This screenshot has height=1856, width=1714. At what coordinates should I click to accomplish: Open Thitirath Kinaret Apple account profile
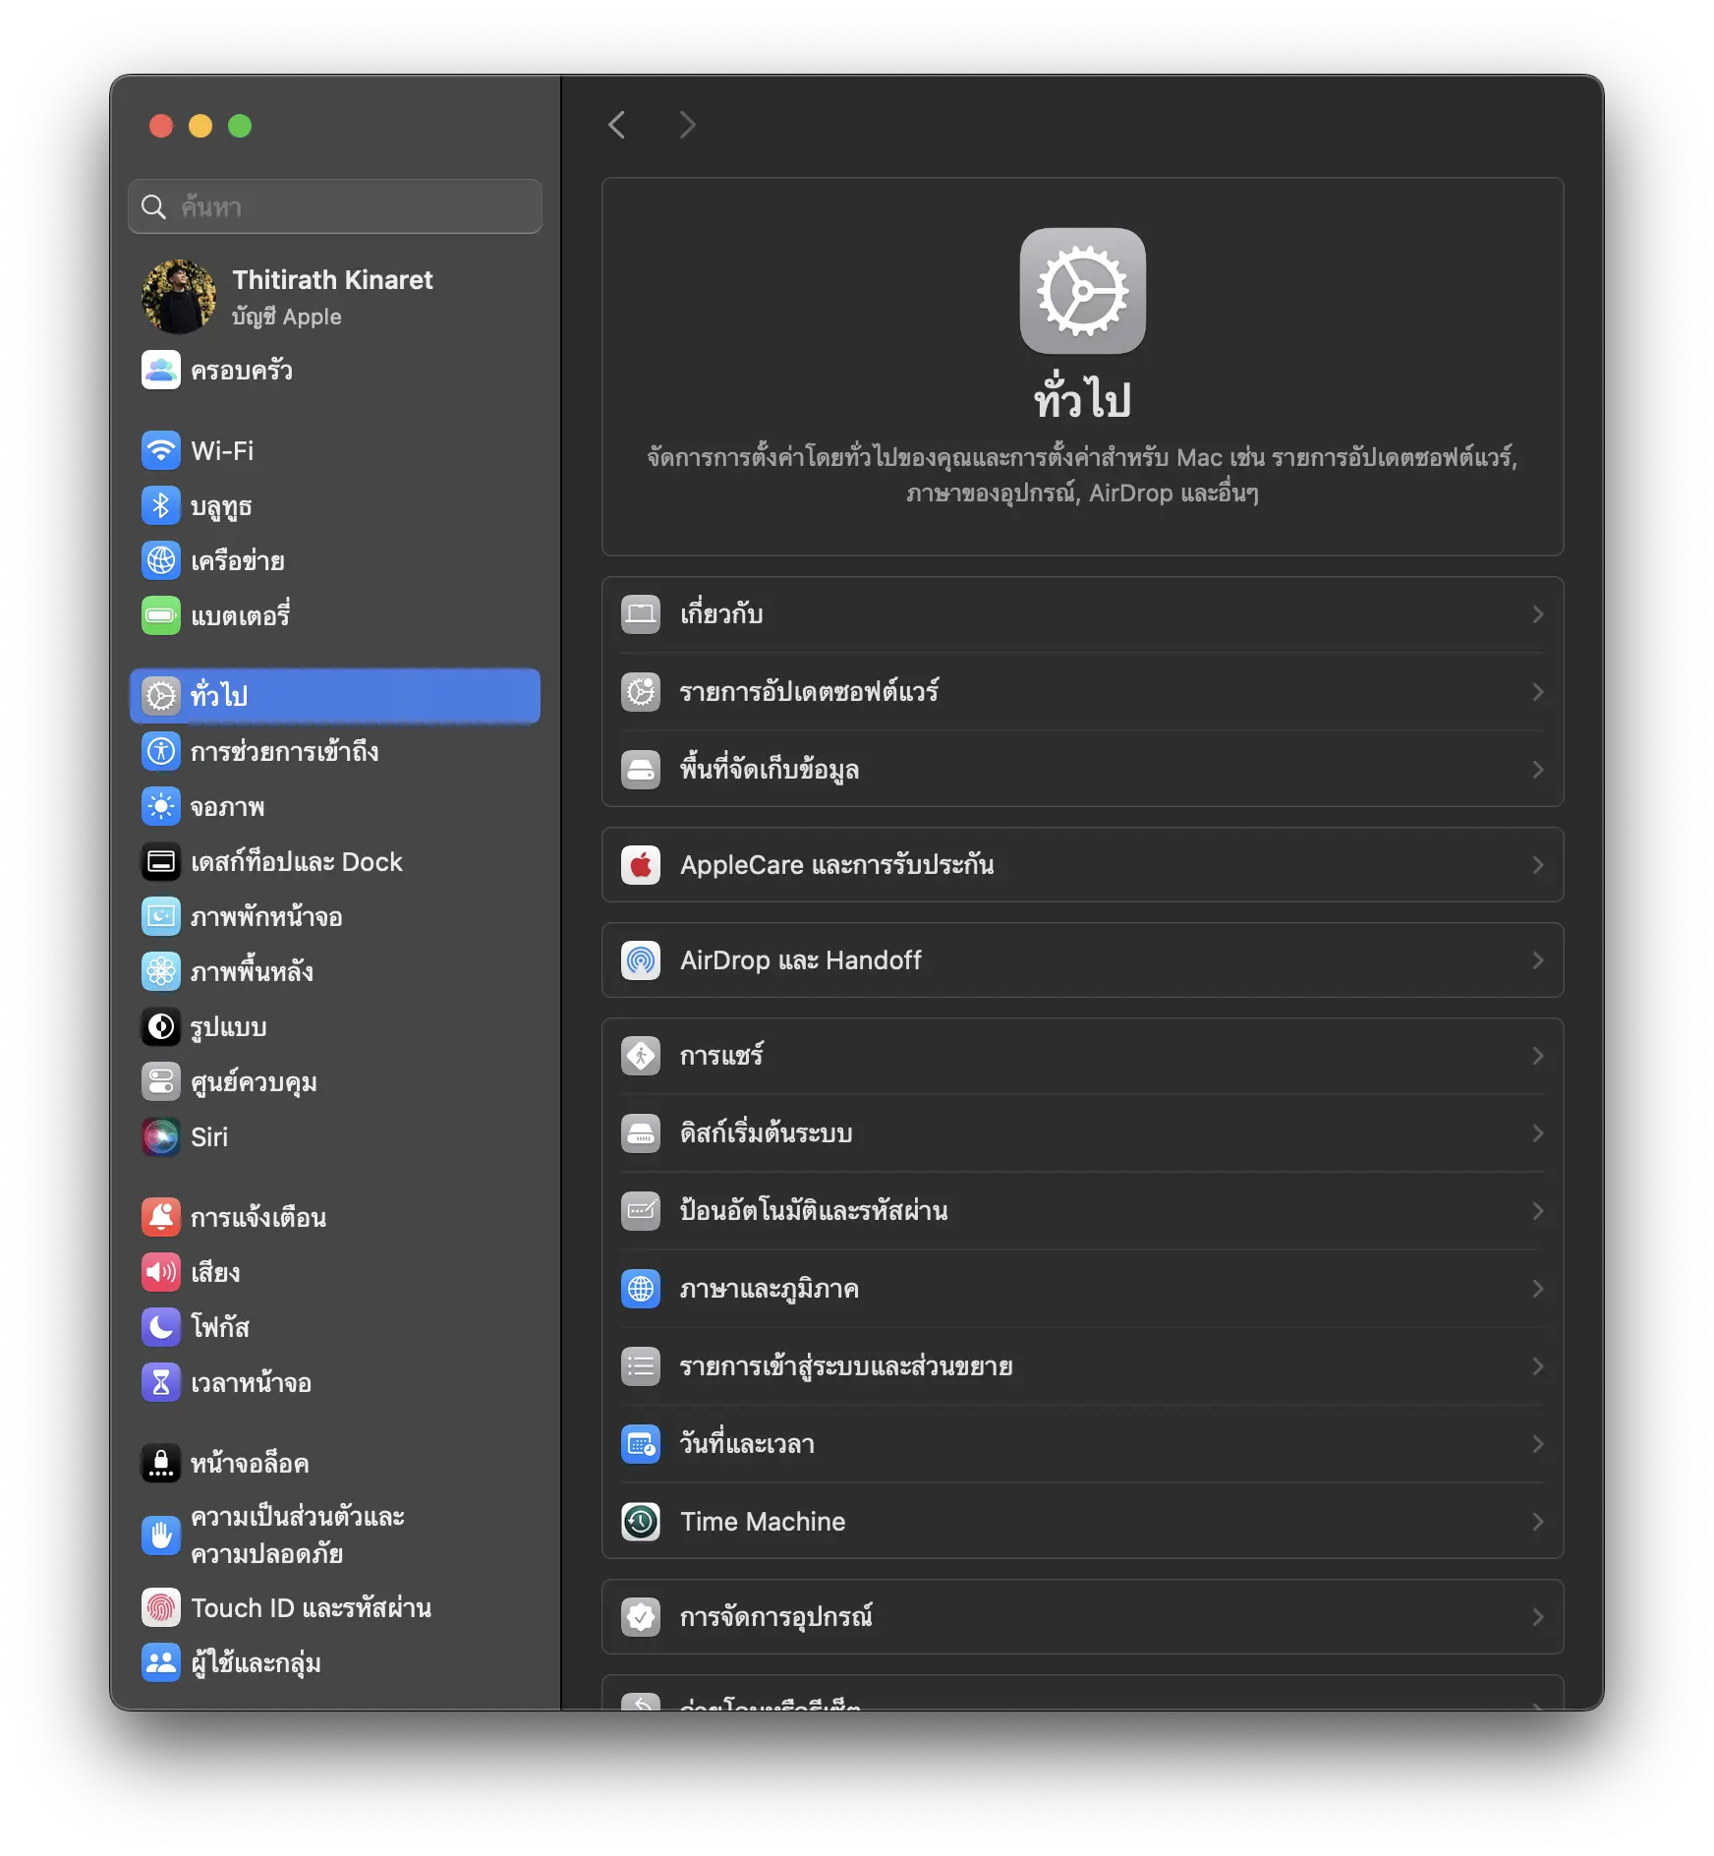pos(332,297)
